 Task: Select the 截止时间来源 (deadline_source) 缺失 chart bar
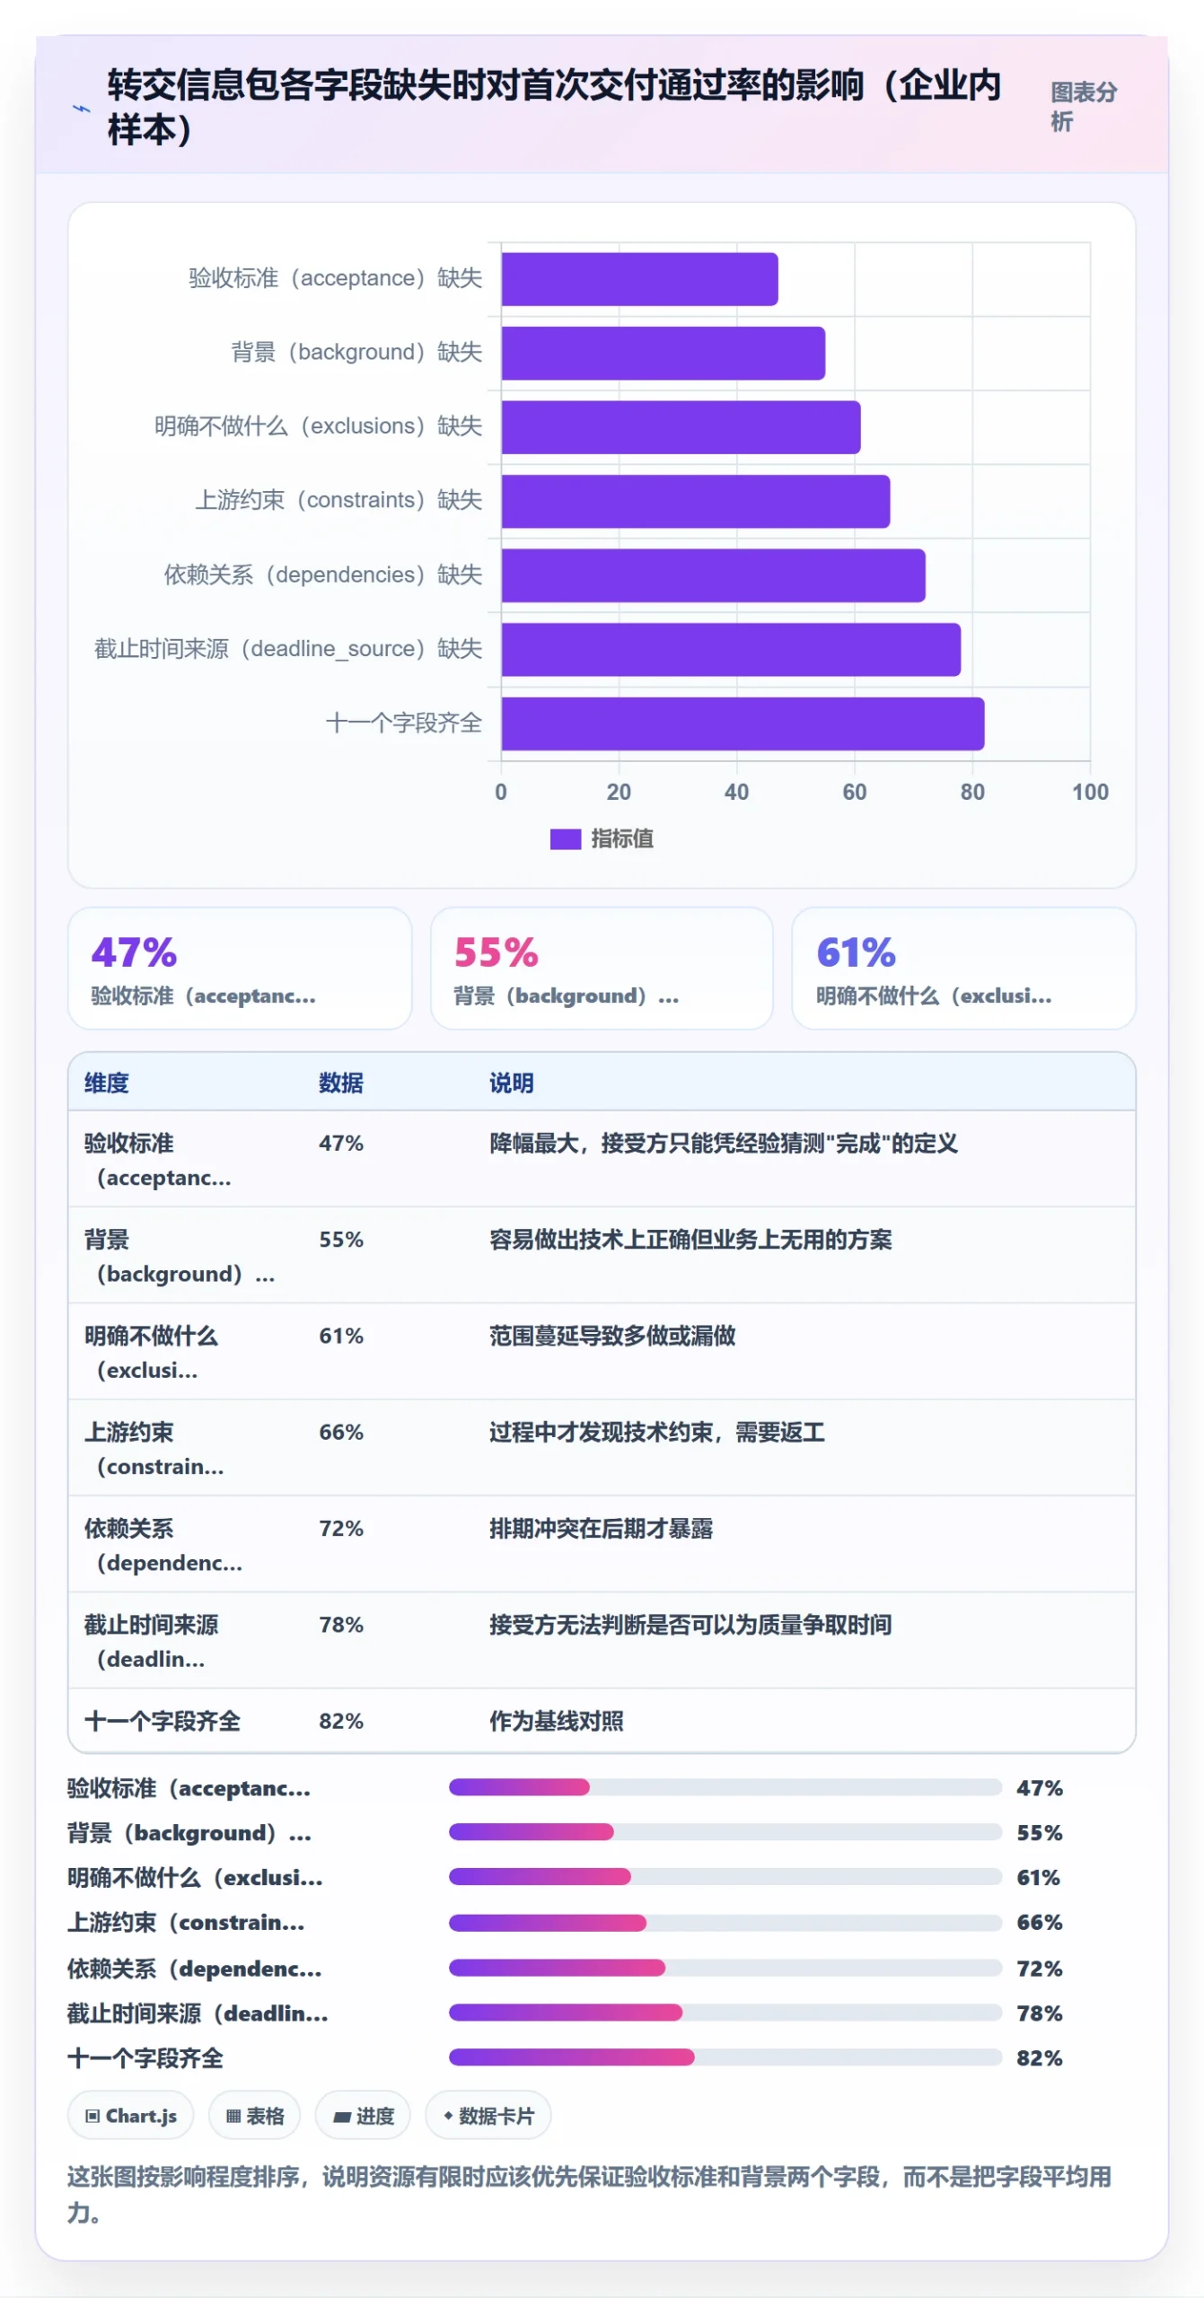pos(731,649)
